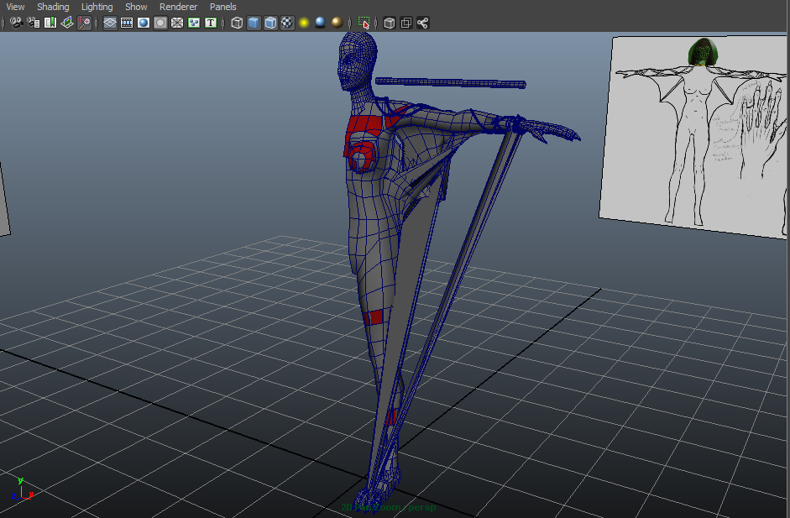Toggle the Safe Title icon
790x518 pixels.
[211, 23]
